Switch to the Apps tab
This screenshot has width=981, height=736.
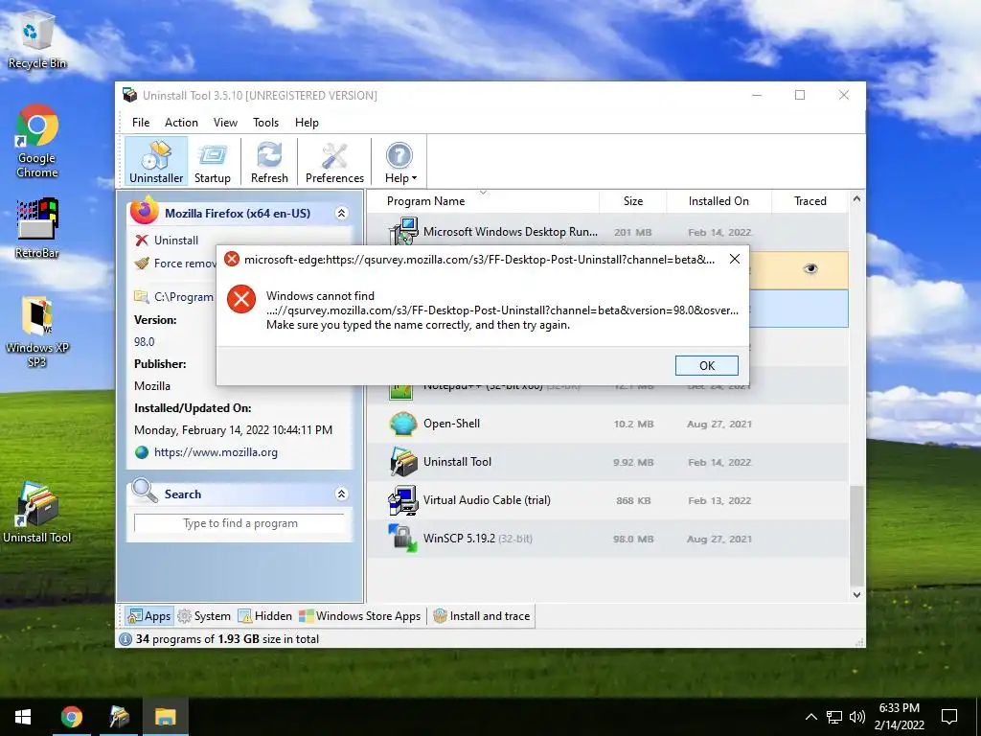click(x=148, y=616)
